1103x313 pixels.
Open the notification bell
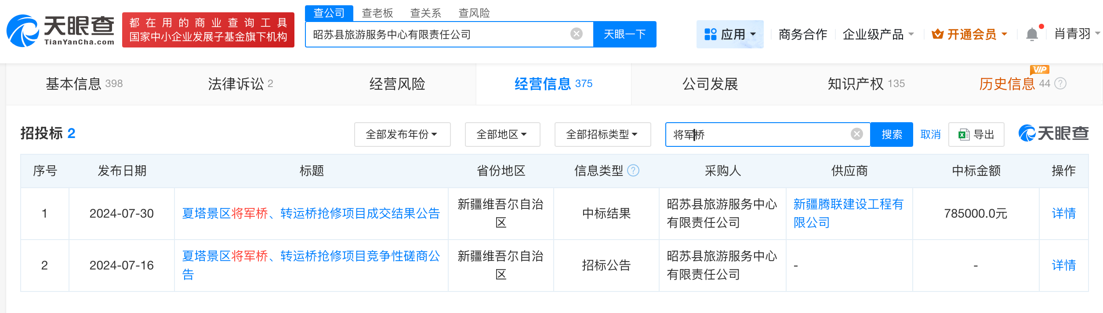pos(1032,34)
